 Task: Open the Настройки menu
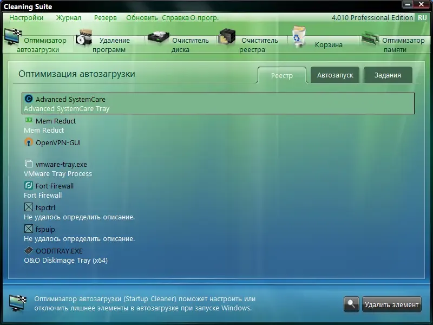coord(27,17)
